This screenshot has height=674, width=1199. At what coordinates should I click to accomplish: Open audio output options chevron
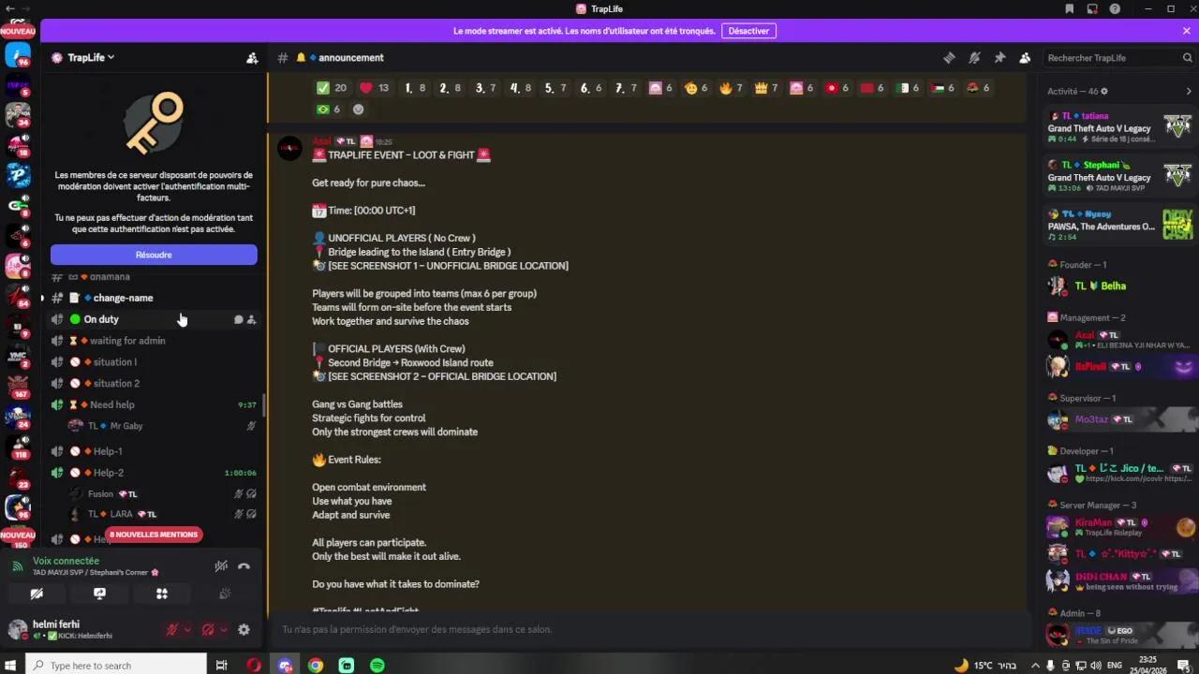pyautogui.click(x=223, y=630)
